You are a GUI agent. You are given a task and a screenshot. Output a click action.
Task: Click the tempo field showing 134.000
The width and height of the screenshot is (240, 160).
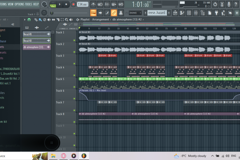coord(83,4)
